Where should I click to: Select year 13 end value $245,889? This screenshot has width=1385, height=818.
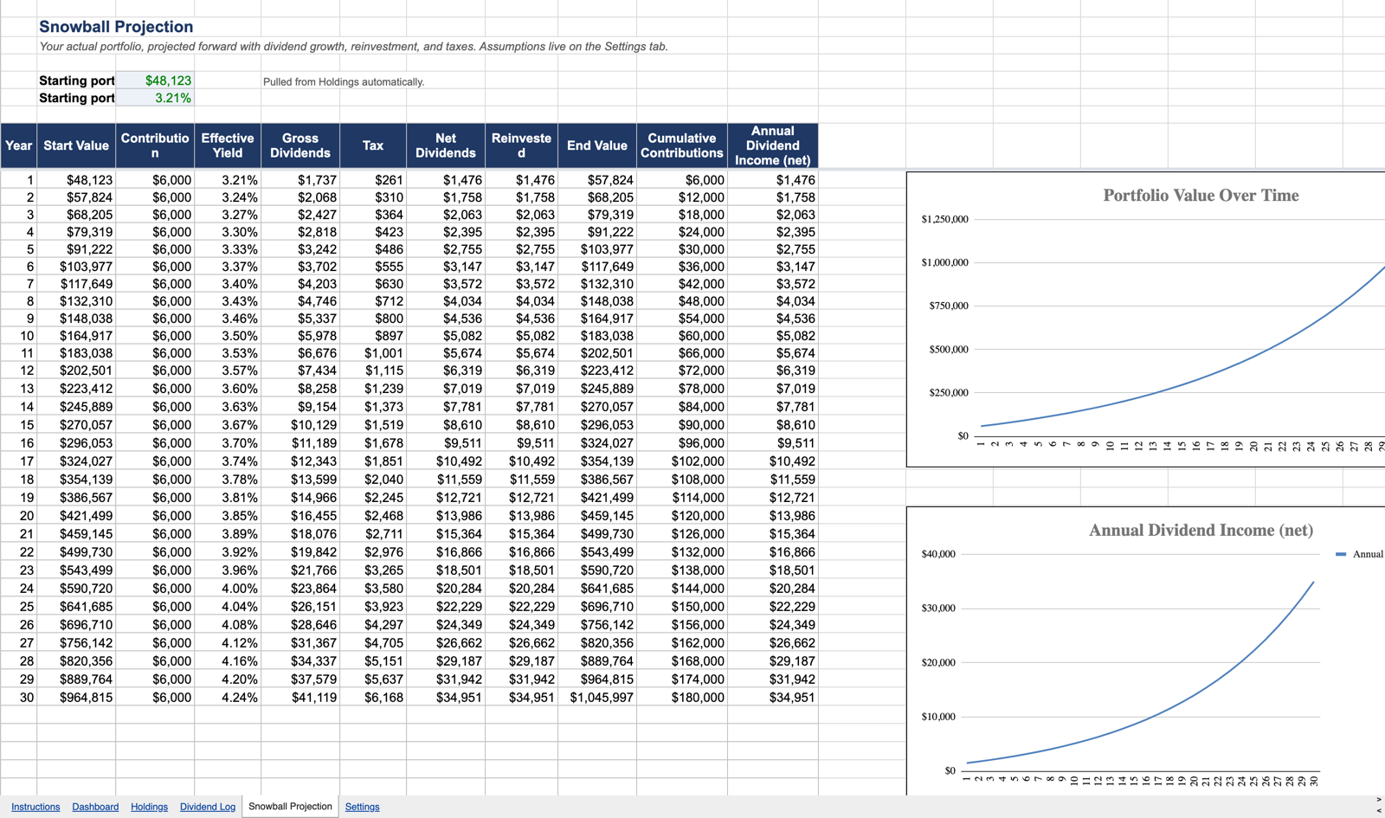(597, 389)
